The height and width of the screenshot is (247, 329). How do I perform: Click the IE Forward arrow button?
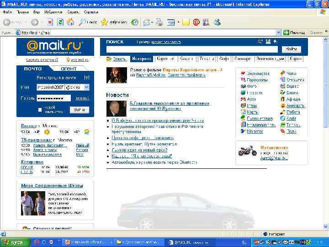[35, 22]
